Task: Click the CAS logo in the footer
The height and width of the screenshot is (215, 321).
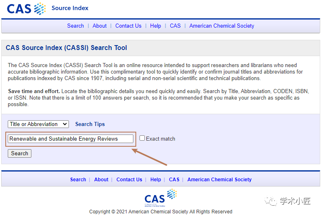Action: click(161, 198)
